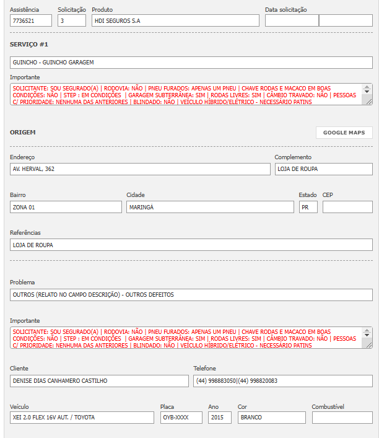The image size is (379, 438).
Task: Focus the first Data solicitação box
Action: [292, 20]
